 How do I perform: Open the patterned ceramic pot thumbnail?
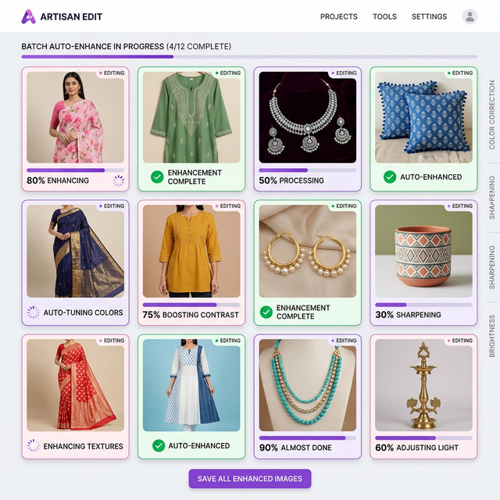423,252
